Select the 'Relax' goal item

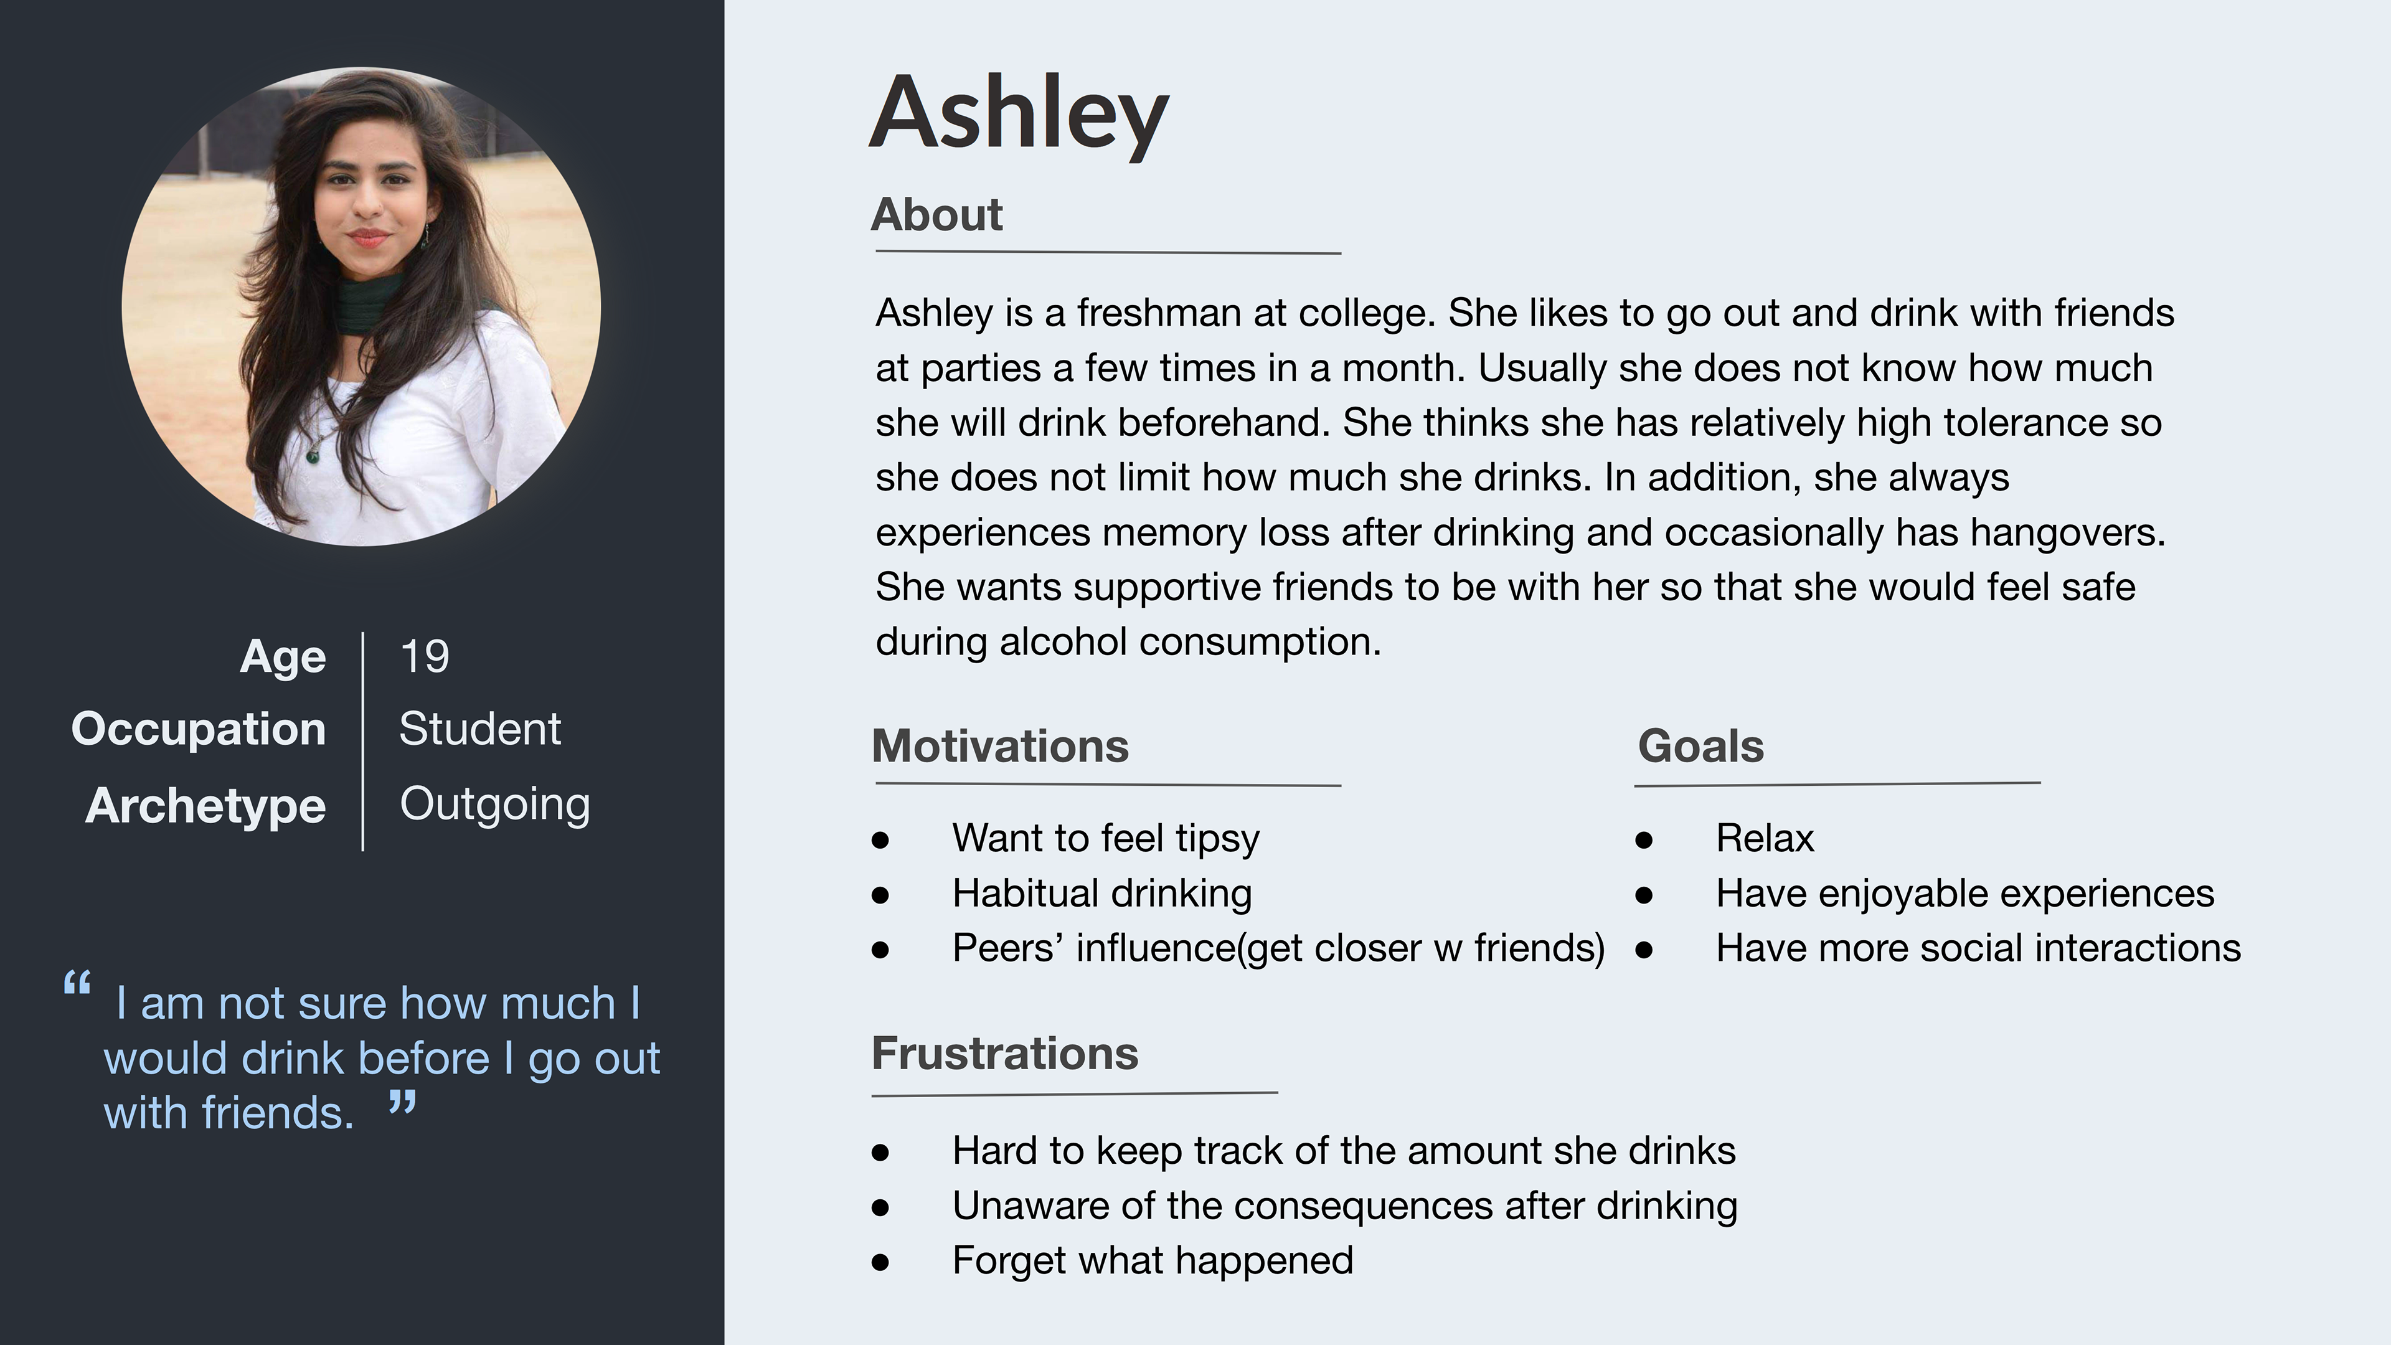[1765, 838]
